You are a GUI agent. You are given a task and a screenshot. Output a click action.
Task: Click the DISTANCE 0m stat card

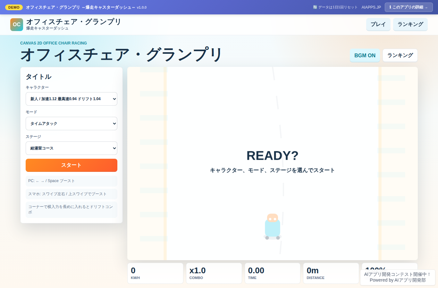(x=331, y=273)
